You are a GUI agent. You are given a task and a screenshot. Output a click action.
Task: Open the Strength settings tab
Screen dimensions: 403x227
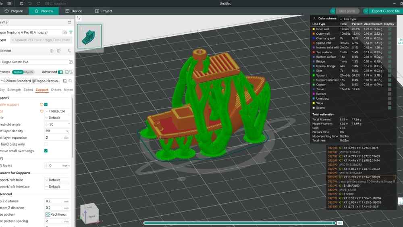(x=14, y=90)
